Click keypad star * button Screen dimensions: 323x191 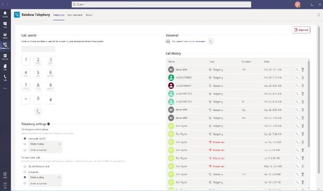click(x=26, y=99)
